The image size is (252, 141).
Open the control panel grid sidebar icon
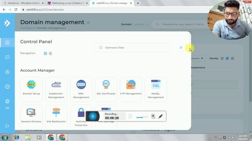7,43
